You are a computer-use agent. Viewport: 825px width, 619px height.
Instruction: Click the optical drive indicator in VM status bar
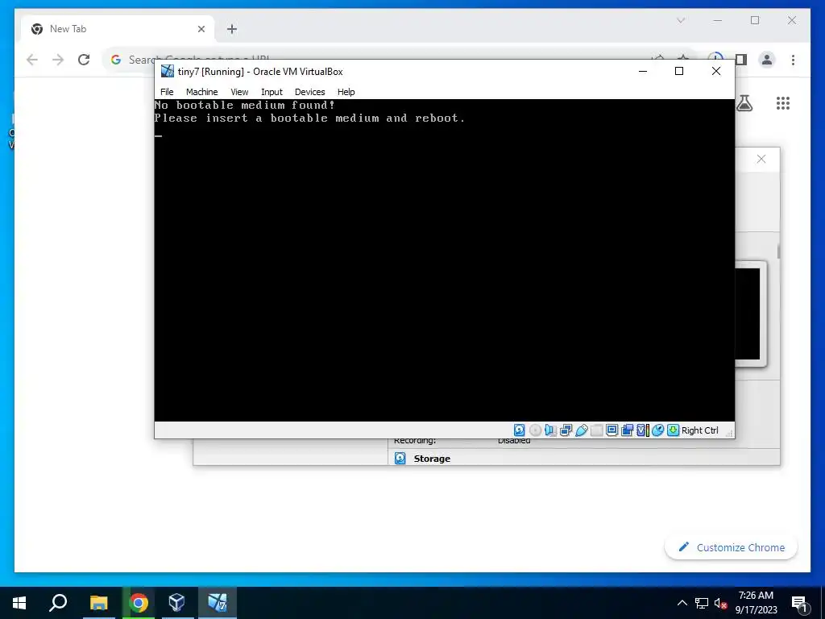(535, 430)
